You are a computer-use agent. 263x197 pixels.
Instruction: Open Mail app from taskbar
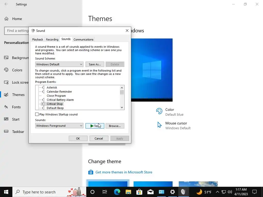click(151, 192)
